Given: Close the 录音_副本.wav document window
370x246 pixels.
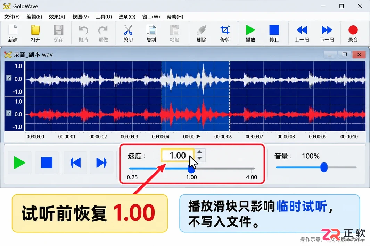Looking at the screenshot, I should click(x=359, y=55).
